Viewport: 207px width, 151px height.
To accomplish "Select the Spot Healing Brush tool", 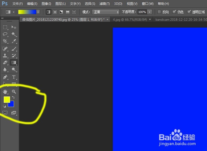I will 5,49.
